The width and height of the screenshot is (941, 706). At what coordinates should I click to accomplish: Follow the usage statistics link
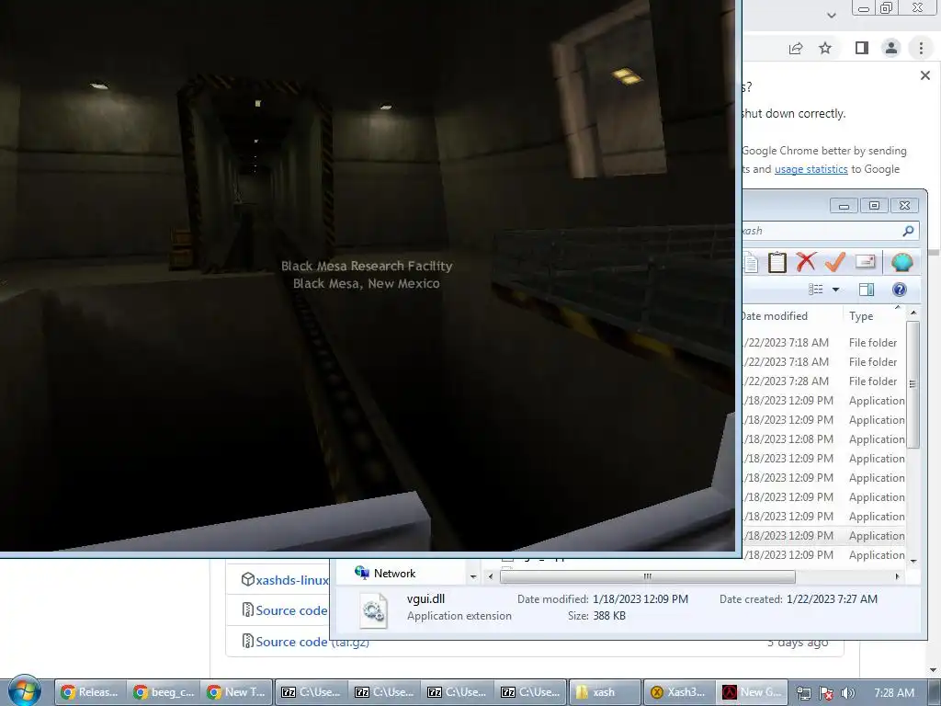[x=811, y=169]
